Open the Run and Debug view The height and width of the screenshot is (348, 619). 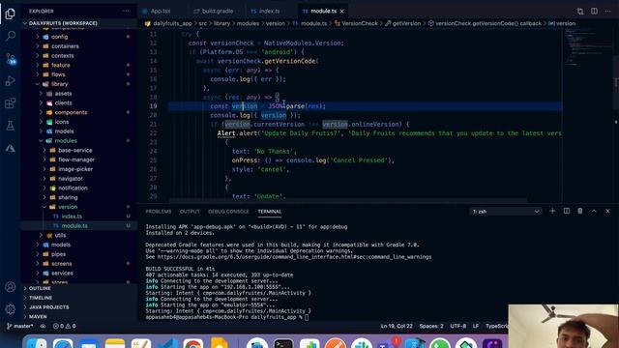pos(11,81)
